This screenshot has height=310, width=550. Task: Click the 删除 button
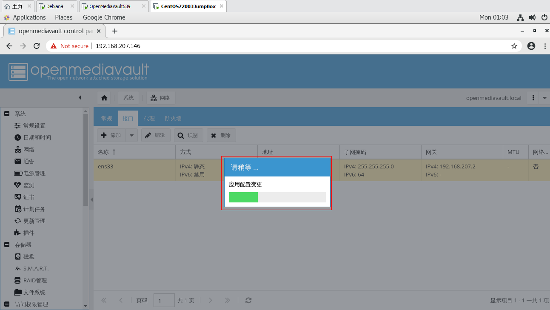[221, 135]
